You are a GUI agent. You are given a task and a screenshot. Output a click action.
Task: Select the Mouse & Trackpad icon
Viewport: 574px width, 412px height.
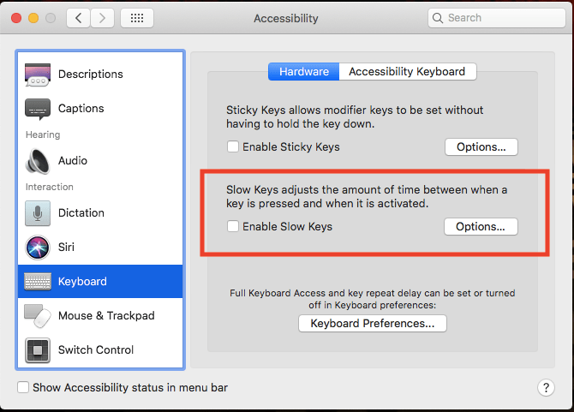click(x=38, y=316)
